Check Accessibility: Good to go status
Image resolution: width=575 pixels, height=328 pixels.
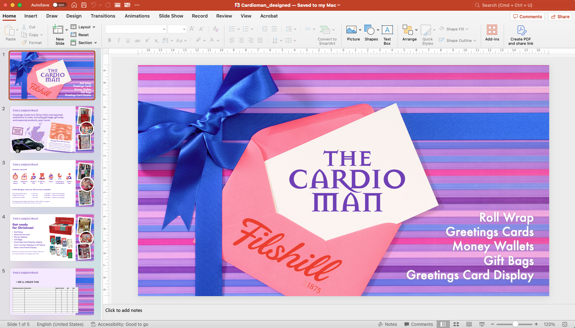pos(119,324)
